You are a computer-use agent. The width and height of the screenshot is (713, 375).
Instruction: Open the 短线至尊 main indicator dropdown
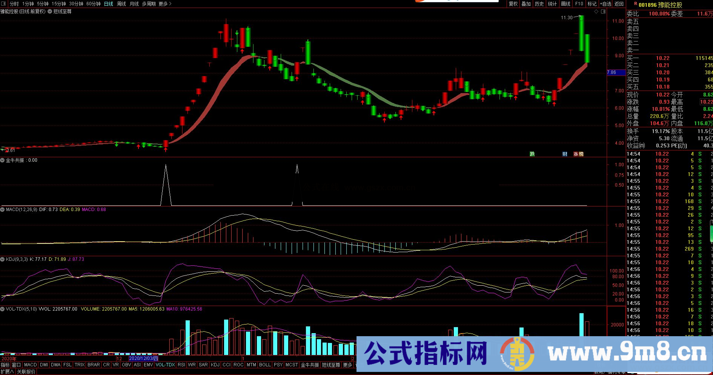pos(50,12)
